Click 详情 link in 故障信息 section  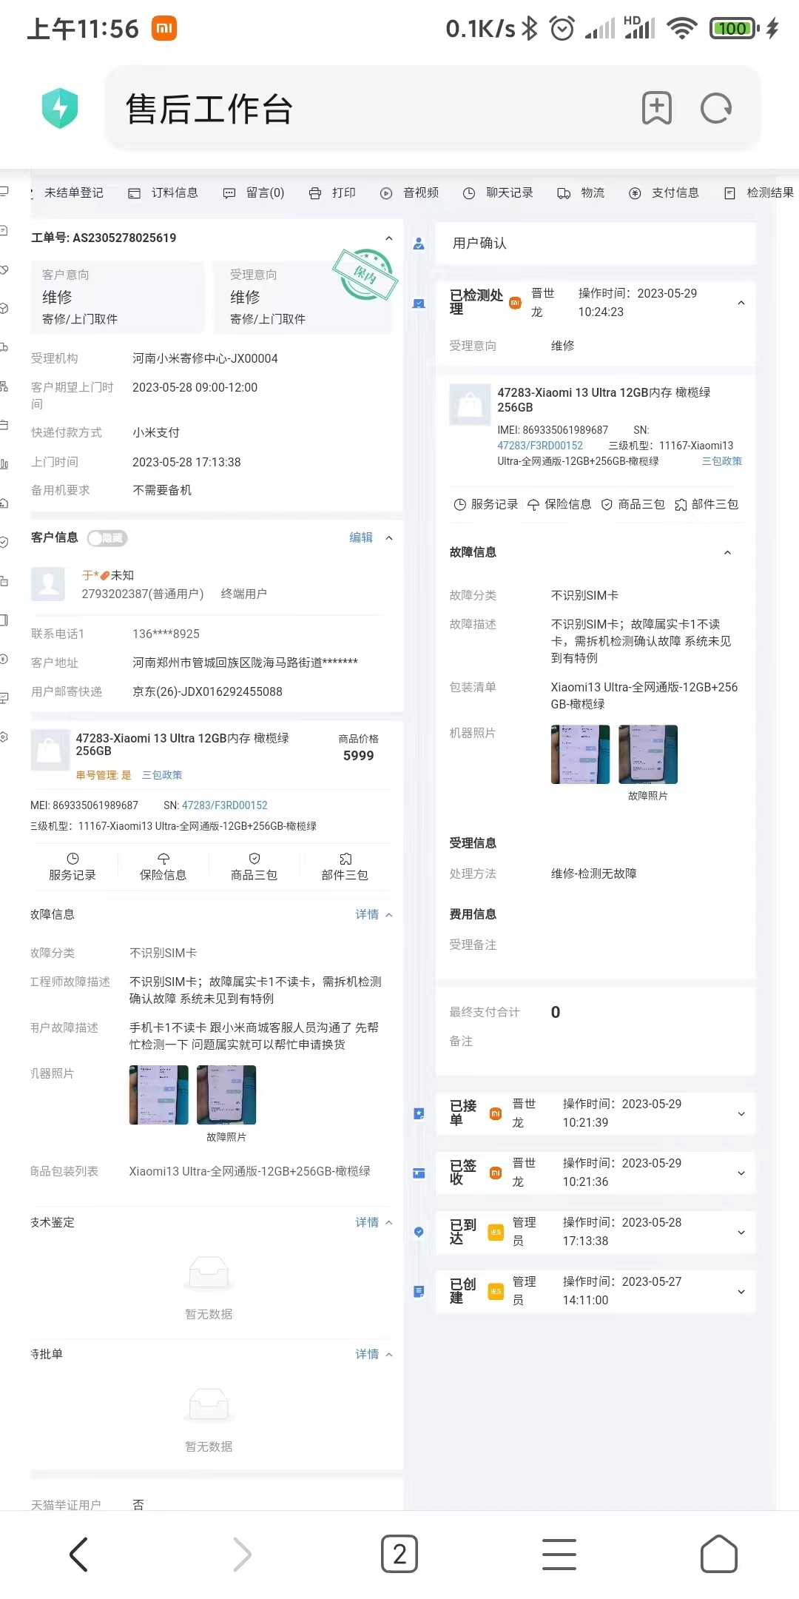(x=367, y=914)
